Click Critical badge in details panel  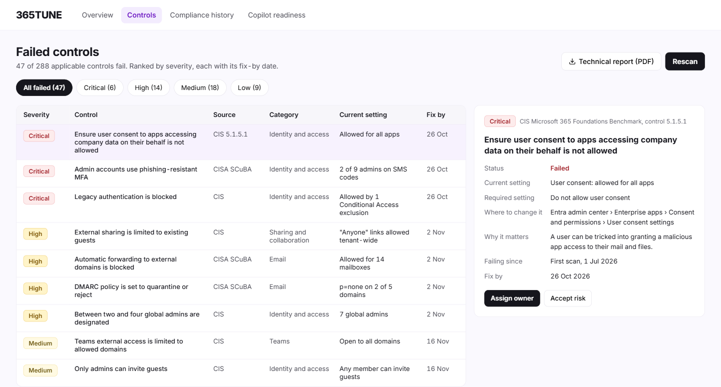click(500, 121)
